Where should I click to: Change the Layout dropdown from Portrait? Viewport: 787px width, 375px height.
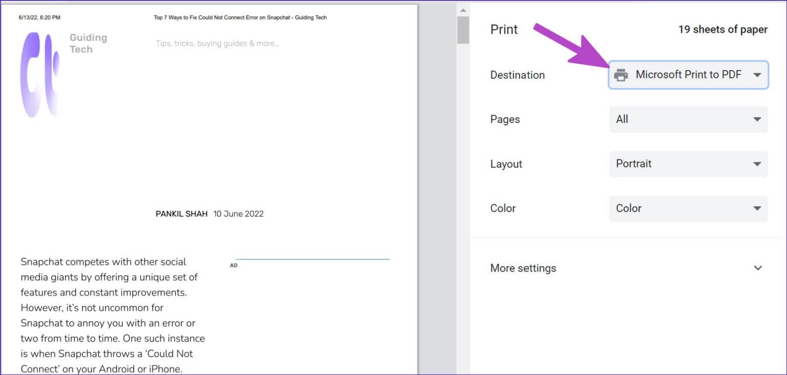[688, 164]
